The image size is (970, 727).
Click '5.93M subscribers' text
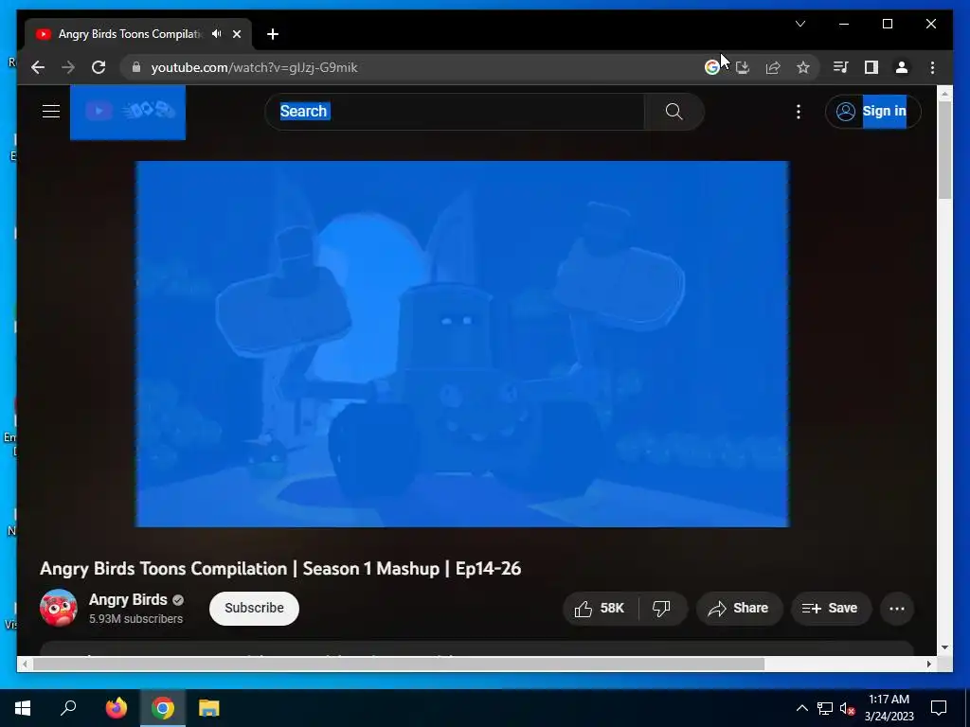click(136, 619)
